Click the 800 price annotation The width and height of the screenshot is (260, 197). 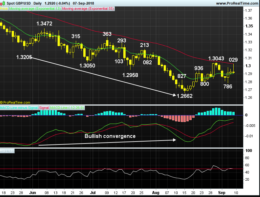pyautogui.click(x=205, y=84)
